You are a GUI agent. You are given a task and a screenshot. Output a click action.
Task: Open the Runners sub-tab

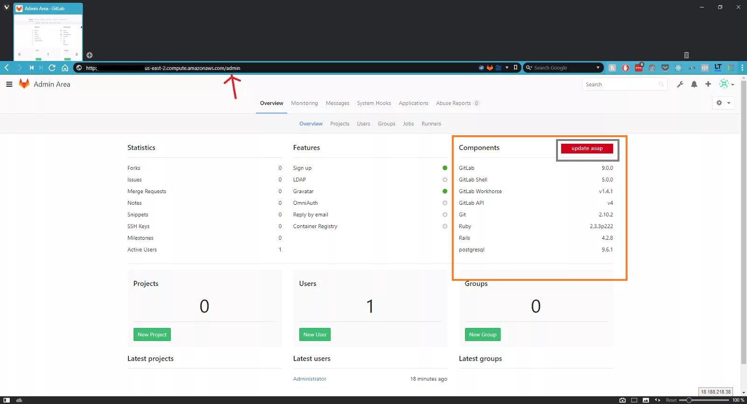[x=431, y=124]
